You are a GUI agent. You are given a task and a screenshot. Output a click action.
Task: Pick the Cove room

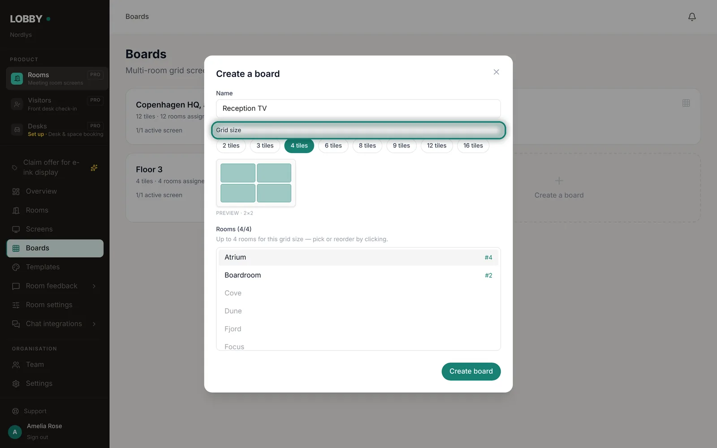pos(358,293)
